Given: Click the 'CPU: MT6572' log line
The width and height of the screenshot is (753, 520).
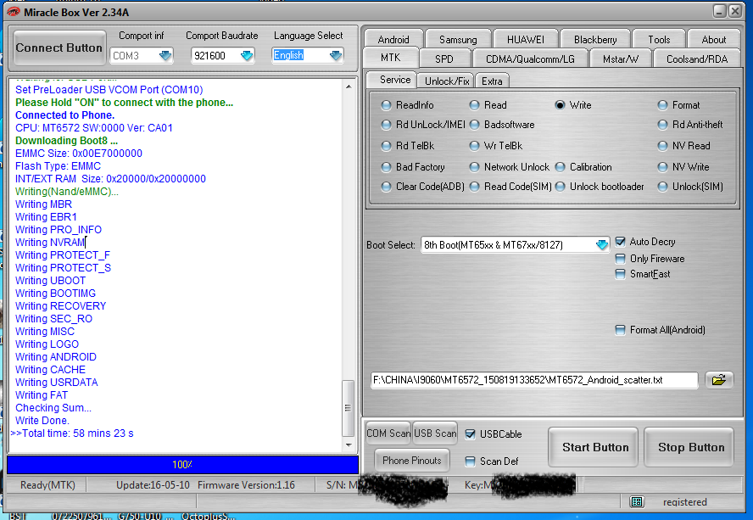Looking at the screenshot, I should [x=93, y=128].
